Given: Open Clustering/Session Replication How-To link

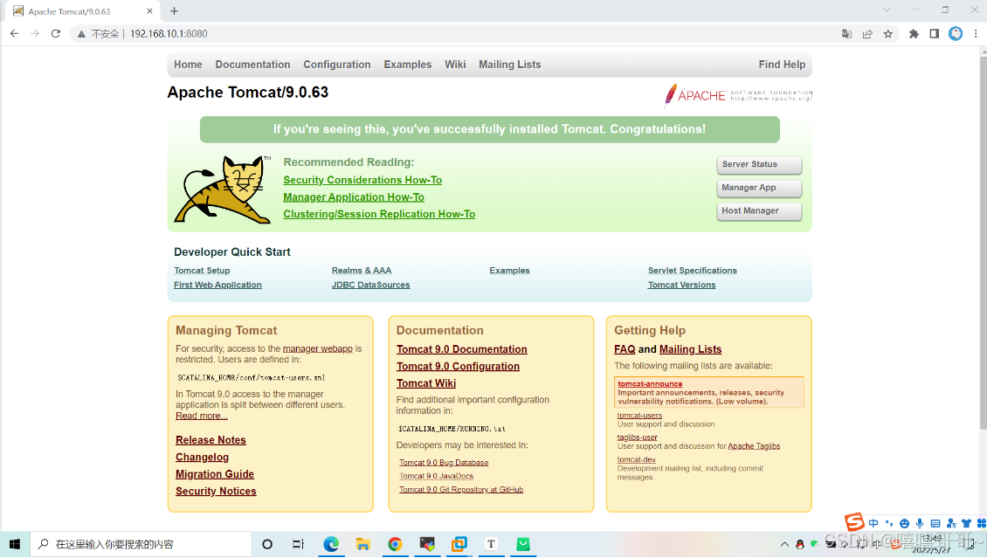Looking at the screenshot, I should 379,214.
